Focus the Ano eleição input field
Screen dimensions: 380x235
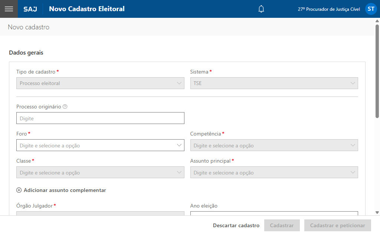point(274,213)
